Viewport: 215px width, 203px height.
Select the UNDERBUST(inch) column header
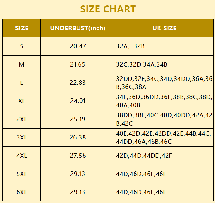tap(78, 28)
